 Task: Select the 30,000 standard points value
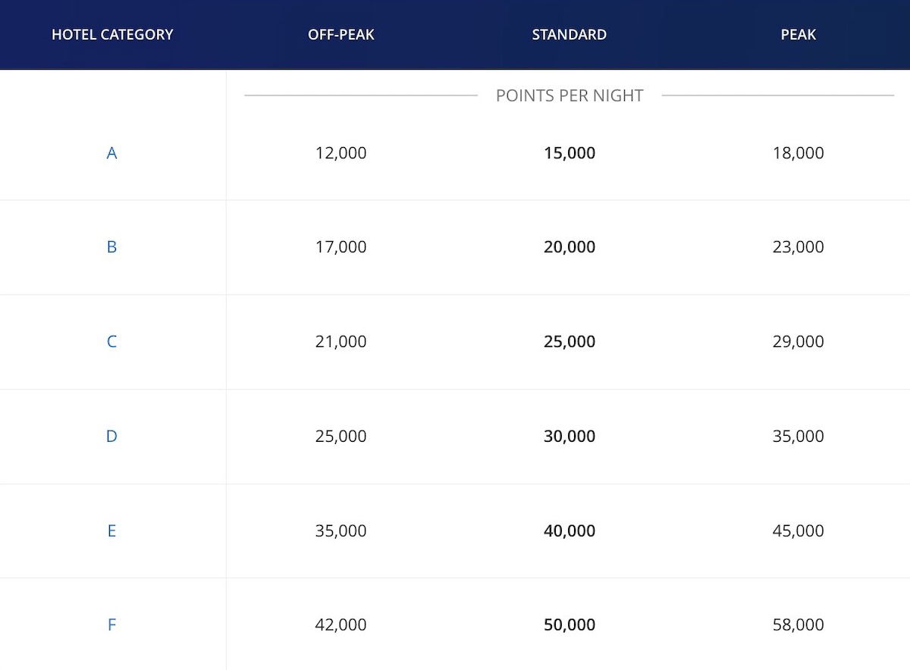click(569, 437)
